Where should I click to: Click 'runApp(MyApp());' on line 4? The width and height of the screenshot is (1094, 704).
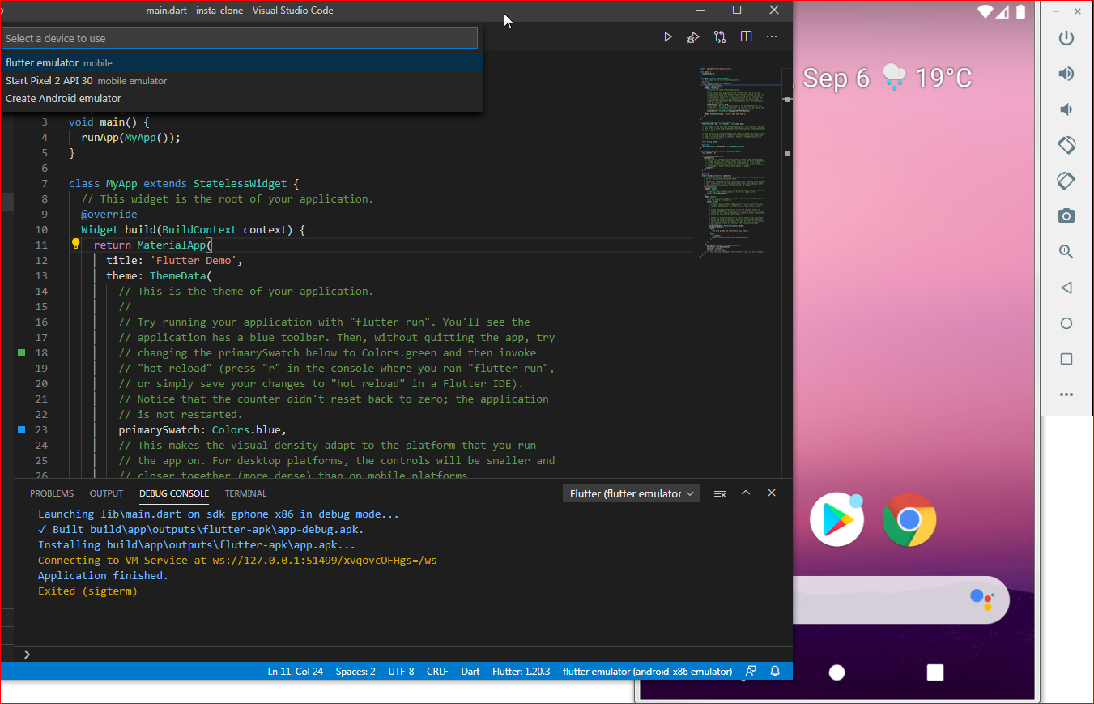click(131, 138)
